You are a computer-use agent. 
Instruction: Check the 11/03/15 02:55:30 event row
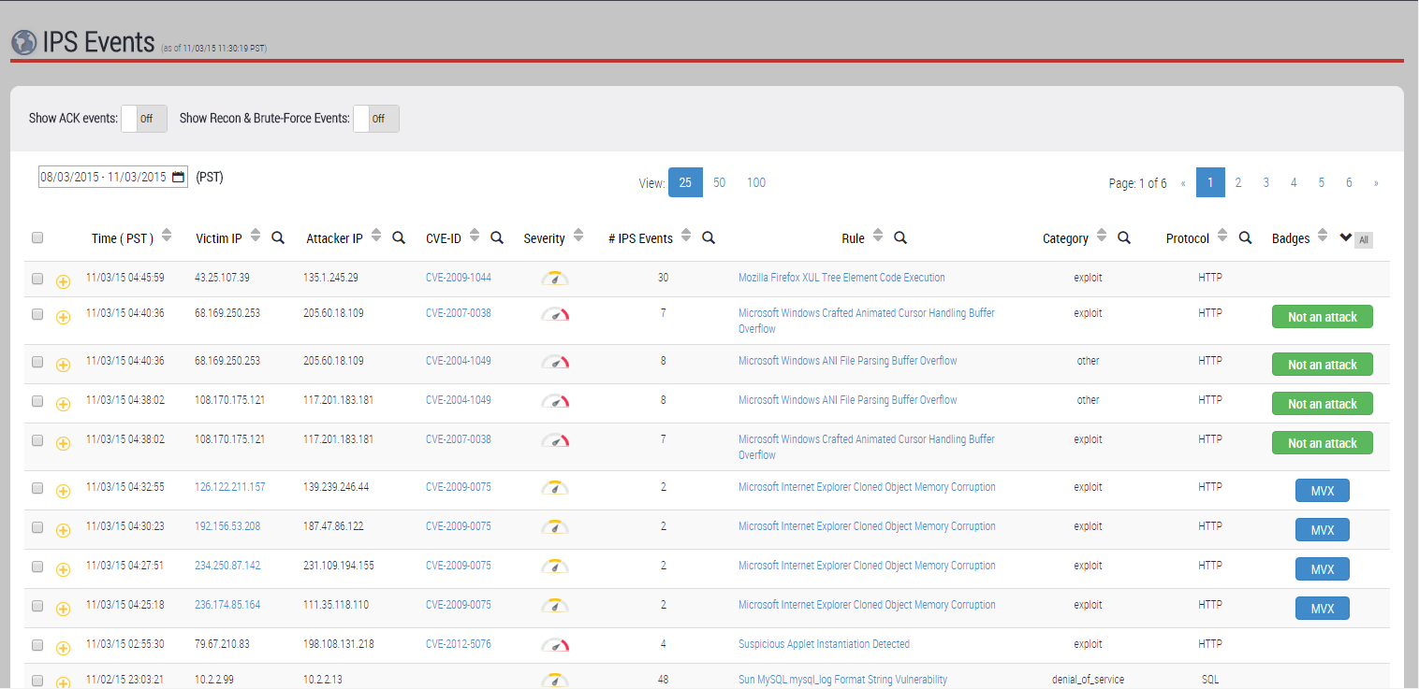(37, 645)
